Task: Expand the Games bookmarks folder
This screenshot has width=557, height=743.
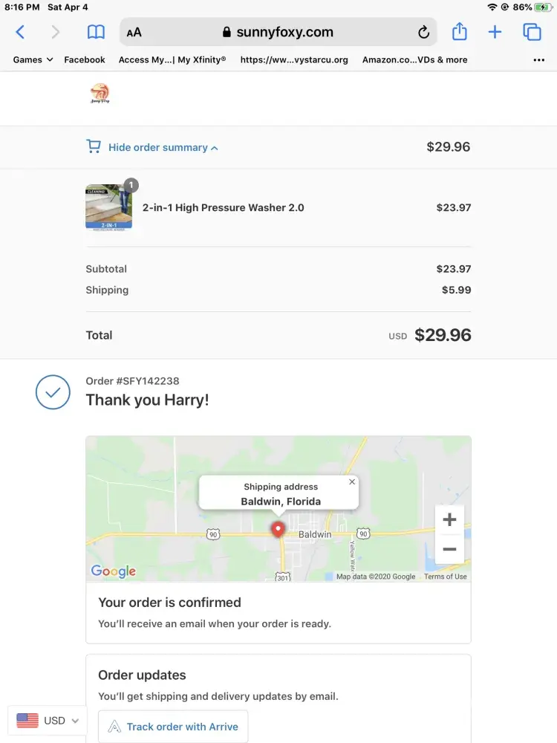Action: tap(33, 59)
